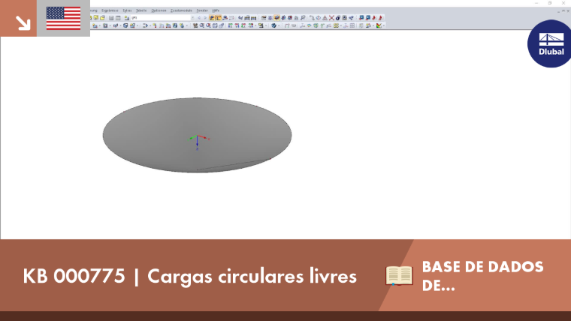Click the printer icon in the toolbar

247,18
